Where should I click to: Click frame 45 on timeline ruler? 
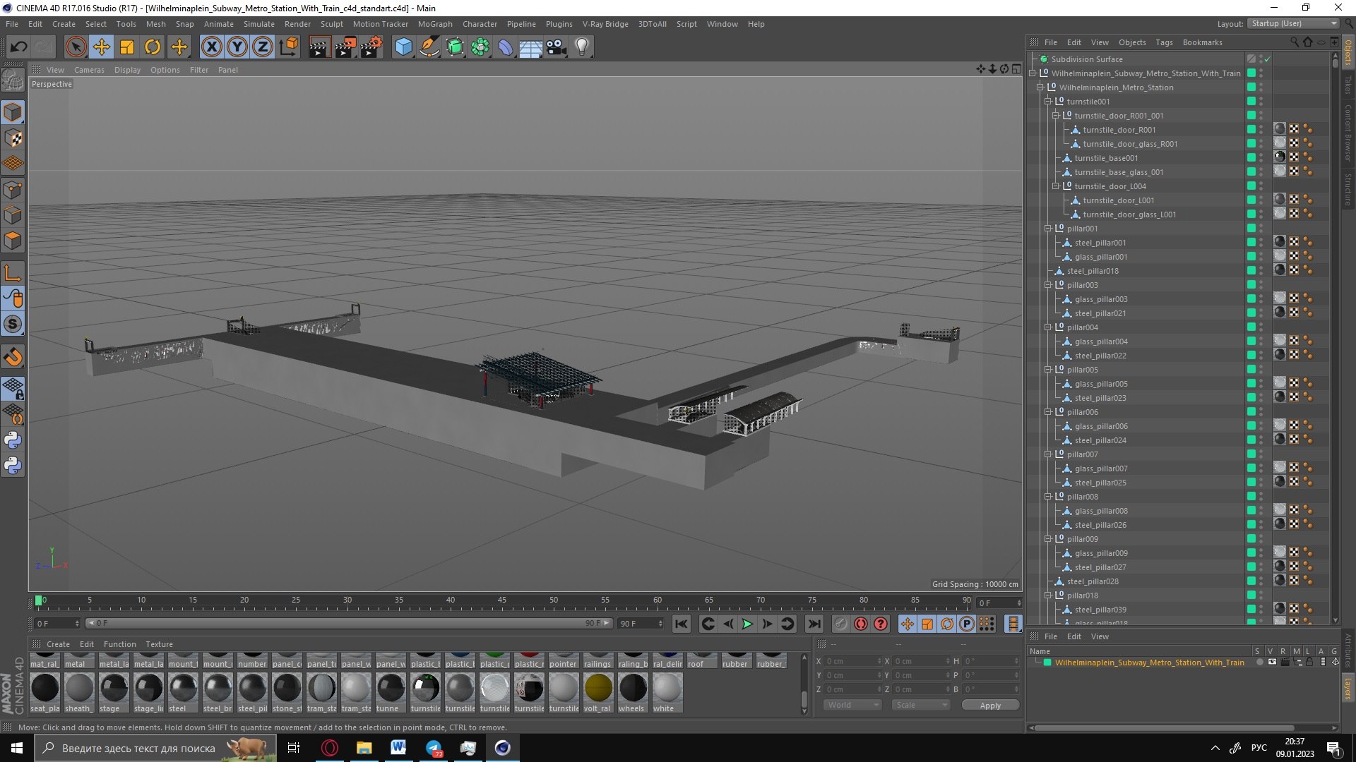pyautogui.click(x=502, y=601)
